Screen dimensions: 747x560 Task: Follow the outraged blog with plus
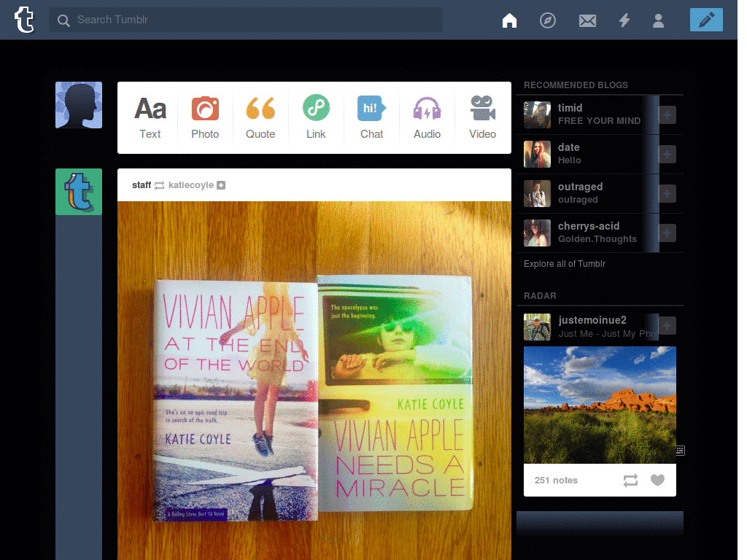(667, 193)
